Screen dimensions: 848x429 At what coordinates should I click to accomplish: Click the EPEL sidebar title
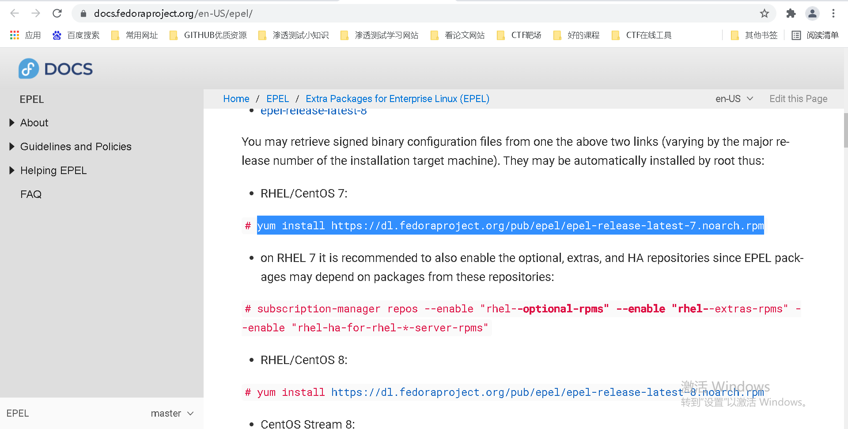[x=32, y=99]
